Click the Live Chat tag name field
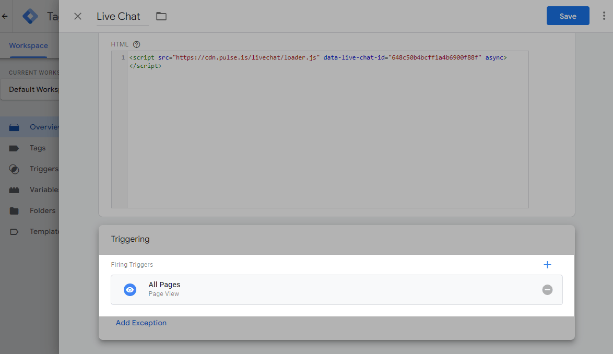Image resolution: width=613 pixels, height=354 pixels. (118, 16)
